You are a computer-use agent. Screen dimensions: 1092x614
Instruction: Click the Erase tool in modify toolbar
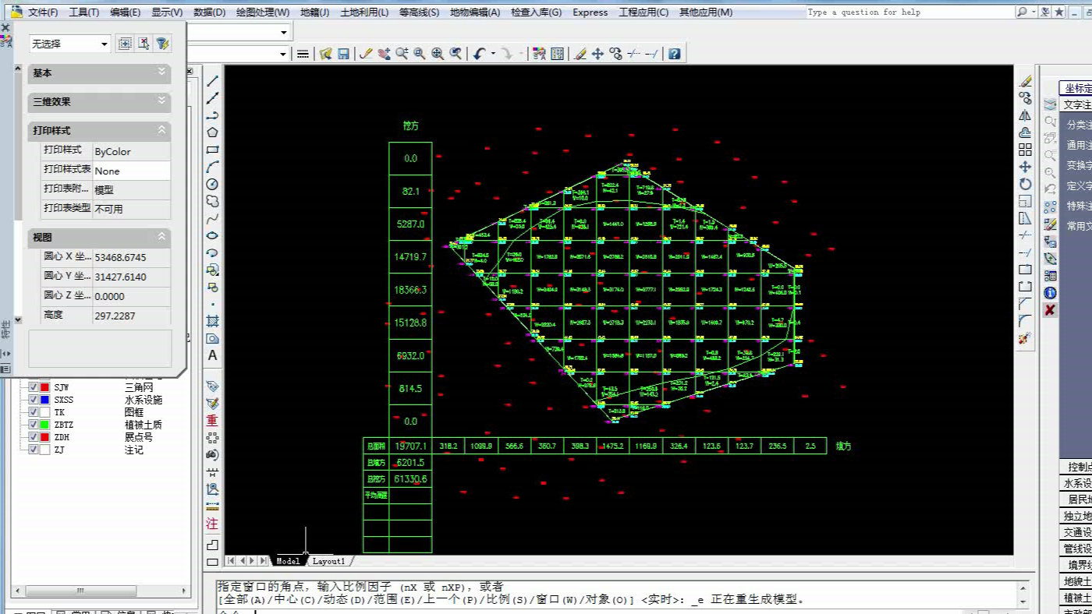pyautogui.click(x=1025, y=81)
